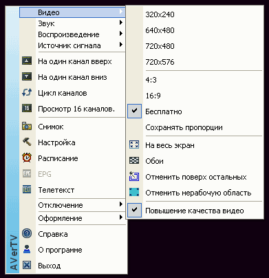This screenshot has height=278, width=269.
Task: Click the channel down icon
Action: pyautogui.click(x=27, y=76)
